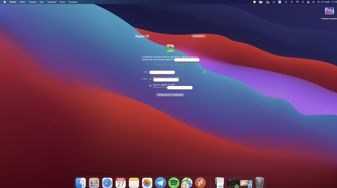Open the 2GIS app icon in dialog
337x188 pixels.
(170, 48)
